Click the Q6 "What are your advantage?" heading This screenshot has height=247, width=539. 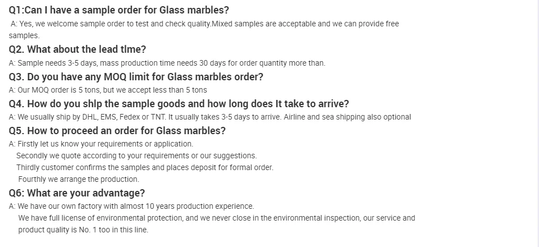tap(77, 193)
